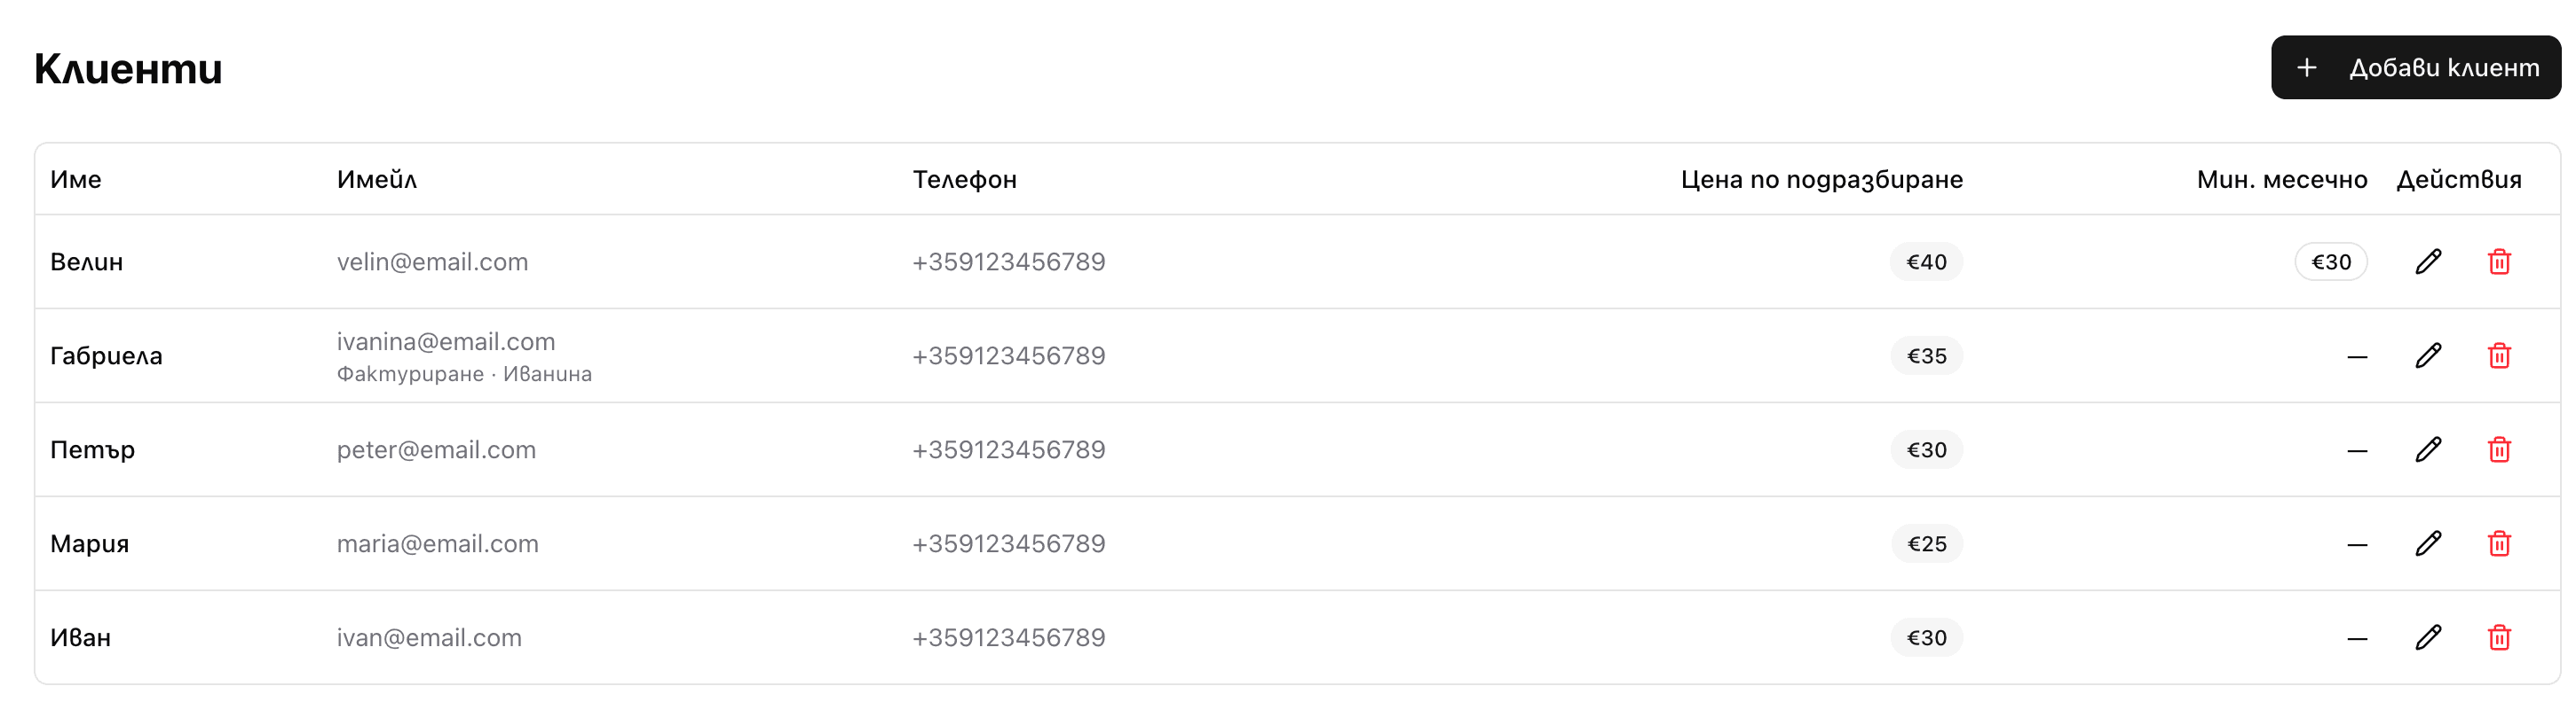Edit client Мария via the pencil icon
Viewport: 2576px width, 702px height.
[2428, 543]
